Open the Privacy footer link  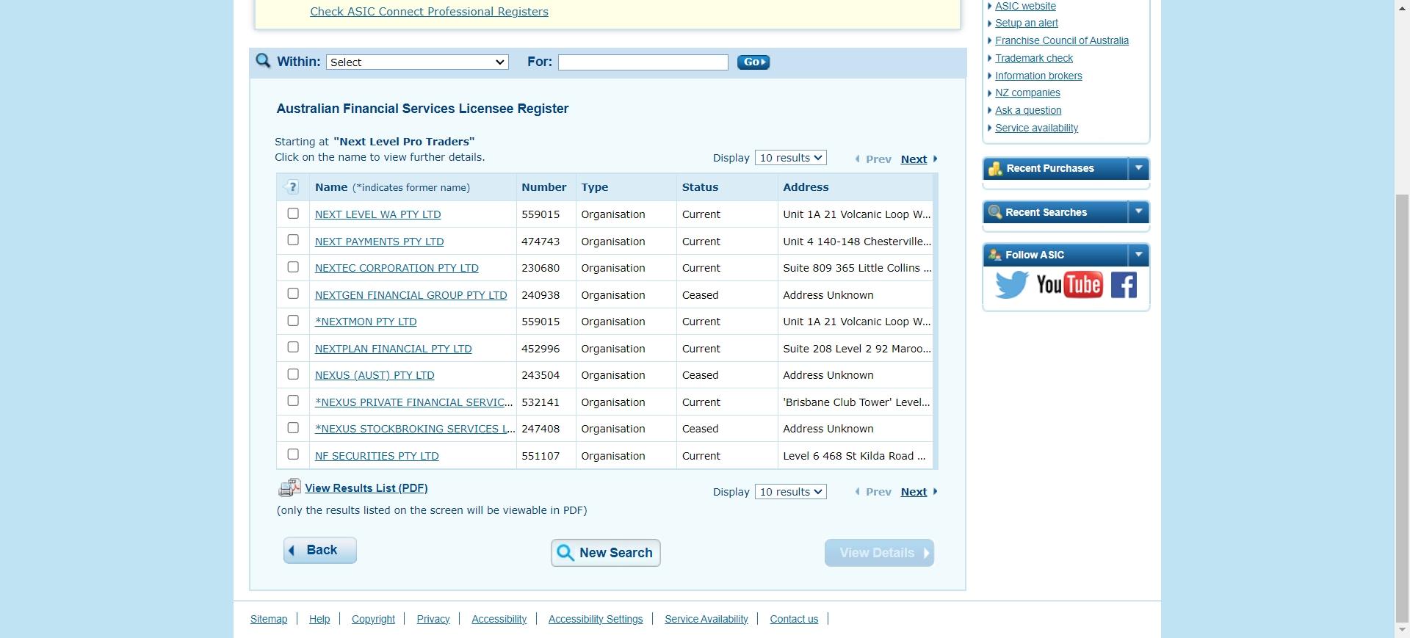pyautogui.click(x=433, y=619)
